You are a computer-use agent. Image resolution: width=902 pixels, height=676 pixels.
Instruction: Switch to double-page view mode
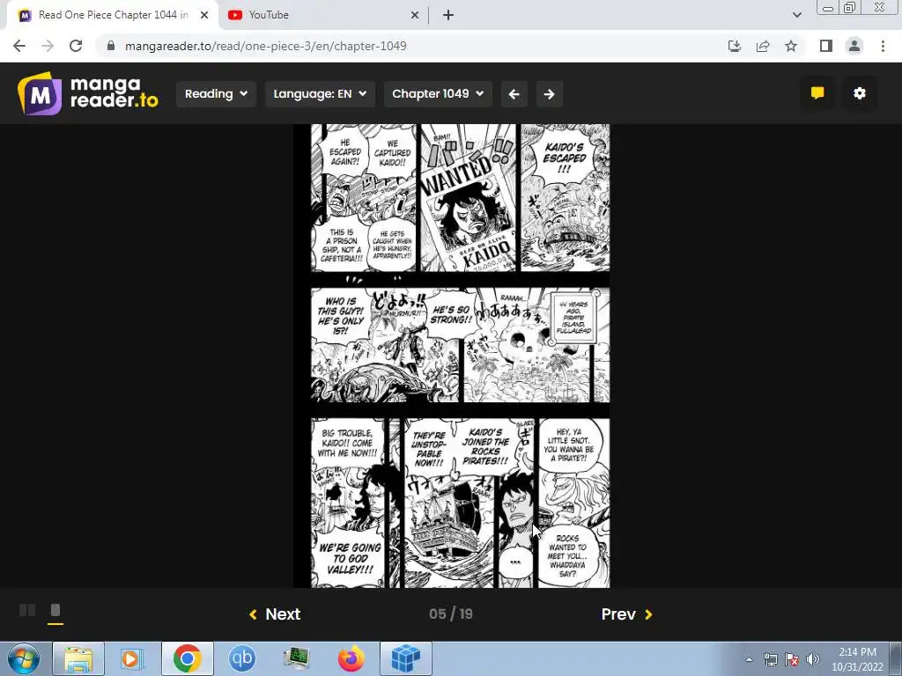click(x=27, y=610)
